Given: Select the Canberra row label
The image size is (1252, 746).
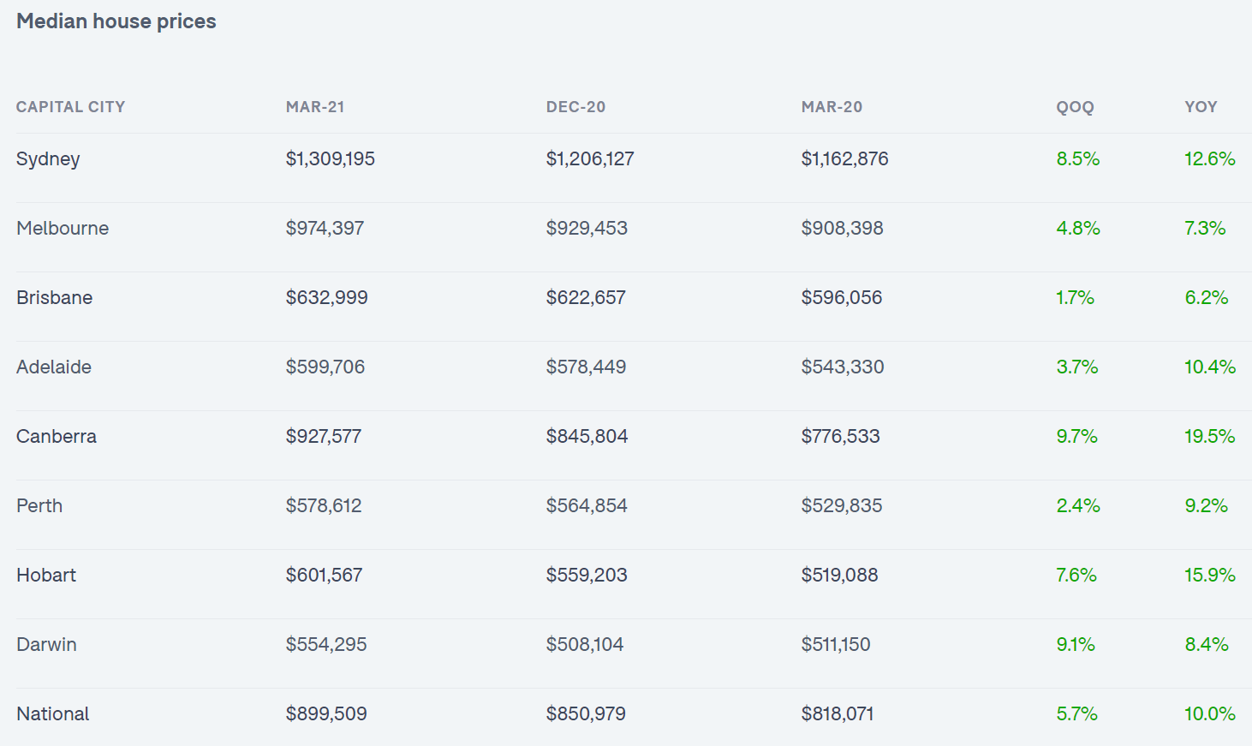Looking at the screenshot, I should 57,437.
